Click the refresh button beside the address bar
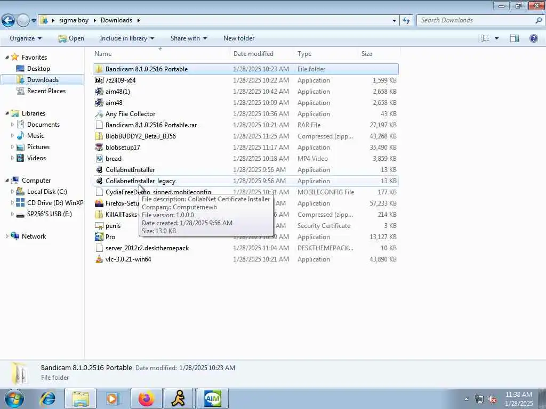Screen dimensions: 546x409 406,21
